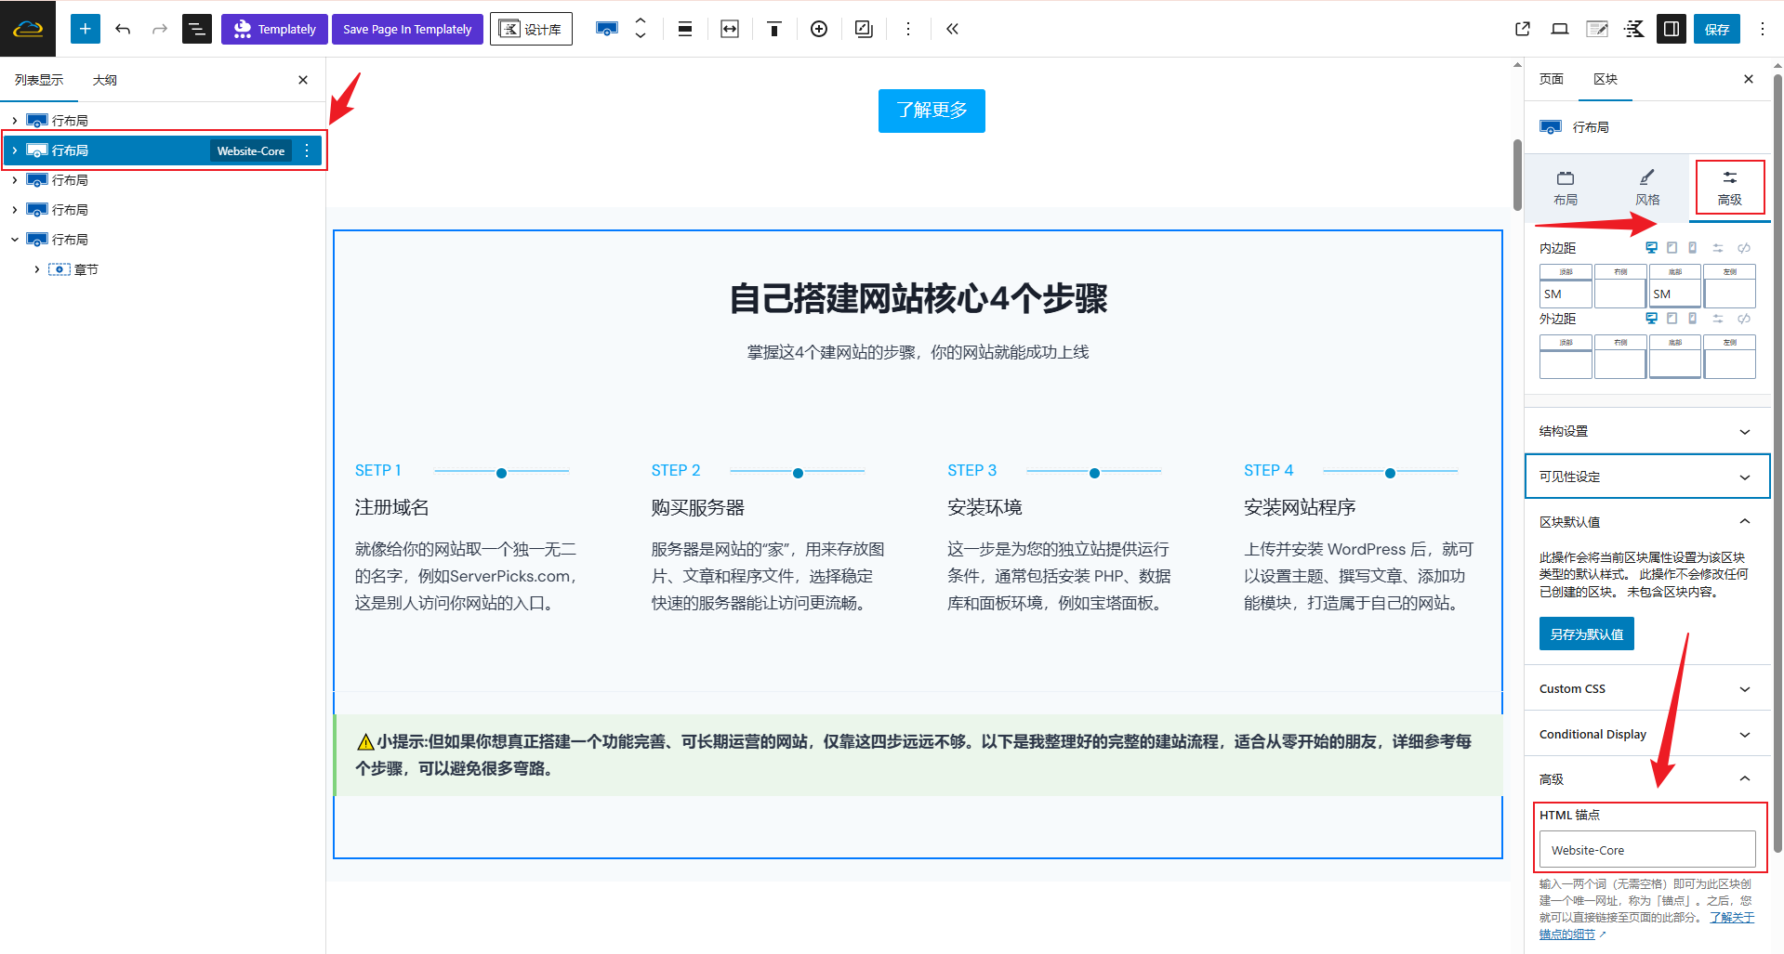The image size is (1784, 954).
Task: Select mobile device for 外边距 margin
Action: tap(1692, 319)
